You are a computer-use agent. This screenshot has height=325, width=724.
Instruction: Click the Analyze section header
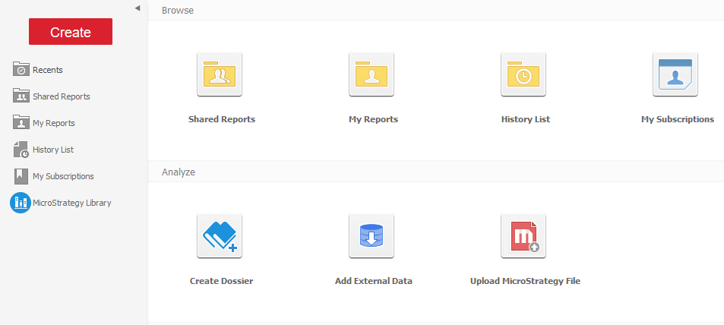(179, 172)
